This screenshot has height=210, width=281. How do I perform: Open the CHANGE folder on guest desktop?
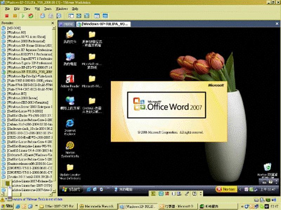coord(92,105)
